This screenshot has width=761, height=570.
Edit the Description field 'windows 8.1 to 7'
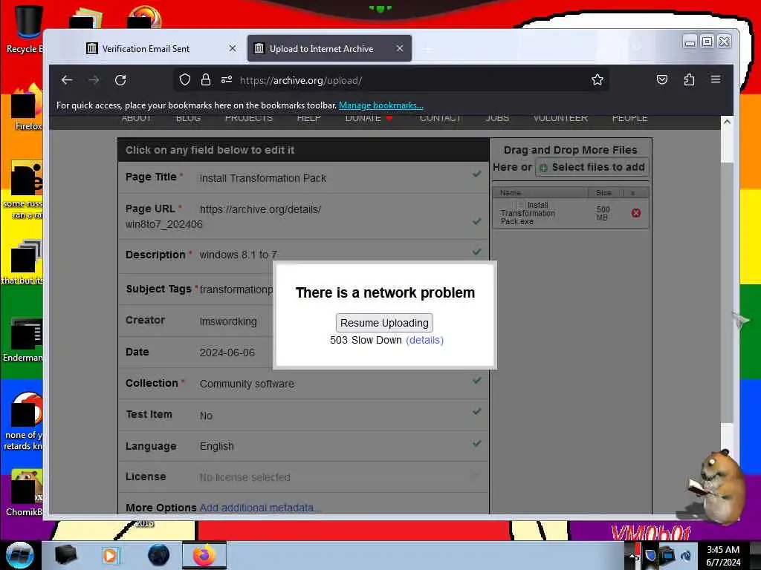click(239, 255)
